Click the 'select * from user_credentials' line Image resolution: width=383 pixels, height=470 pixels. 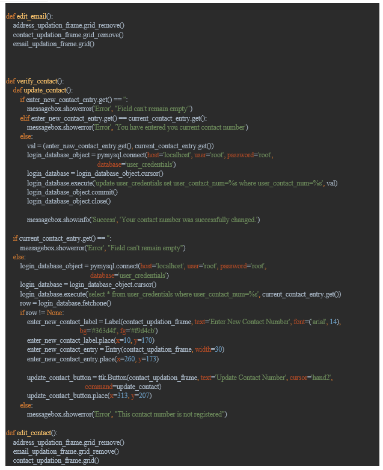(180, 294)
